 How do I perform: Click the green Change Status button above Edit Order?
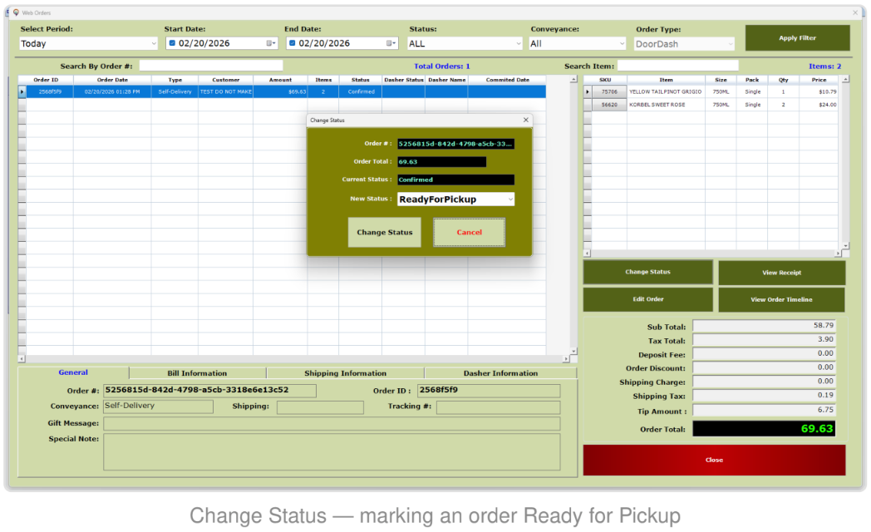pos(647,272)
